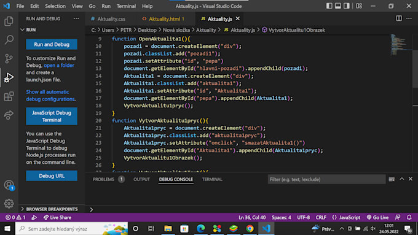Screen dimensions: 418x235
Task: Click Show all automatic debug configurations
Action: pyautogui.click(x=50, y=95)
